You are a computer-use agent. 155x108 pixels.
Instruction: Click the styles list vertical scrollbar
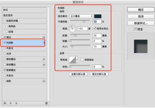click(48, 54)
